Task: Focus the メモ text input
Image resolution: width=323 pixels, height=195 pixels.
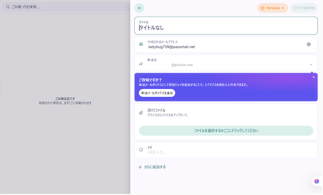Action: click(230, 152)
